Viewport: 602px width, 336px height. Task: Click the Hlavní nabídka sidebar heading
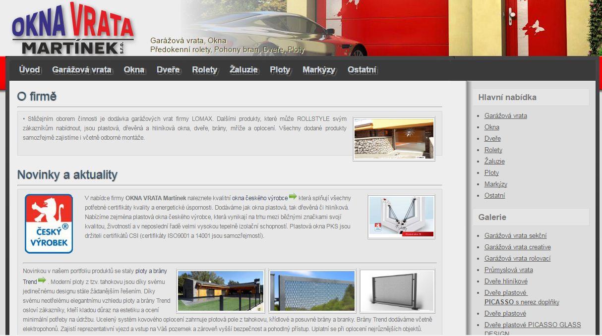(507, 98)
